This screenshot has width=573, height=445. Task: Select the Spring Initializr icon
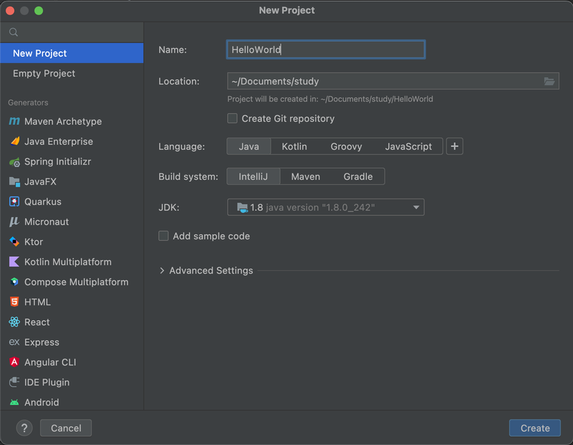[14, 162]
